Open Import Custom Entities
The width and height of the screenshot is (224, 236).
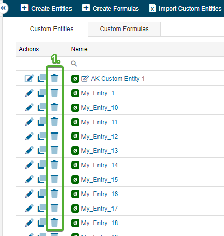(x=185, y=8)
